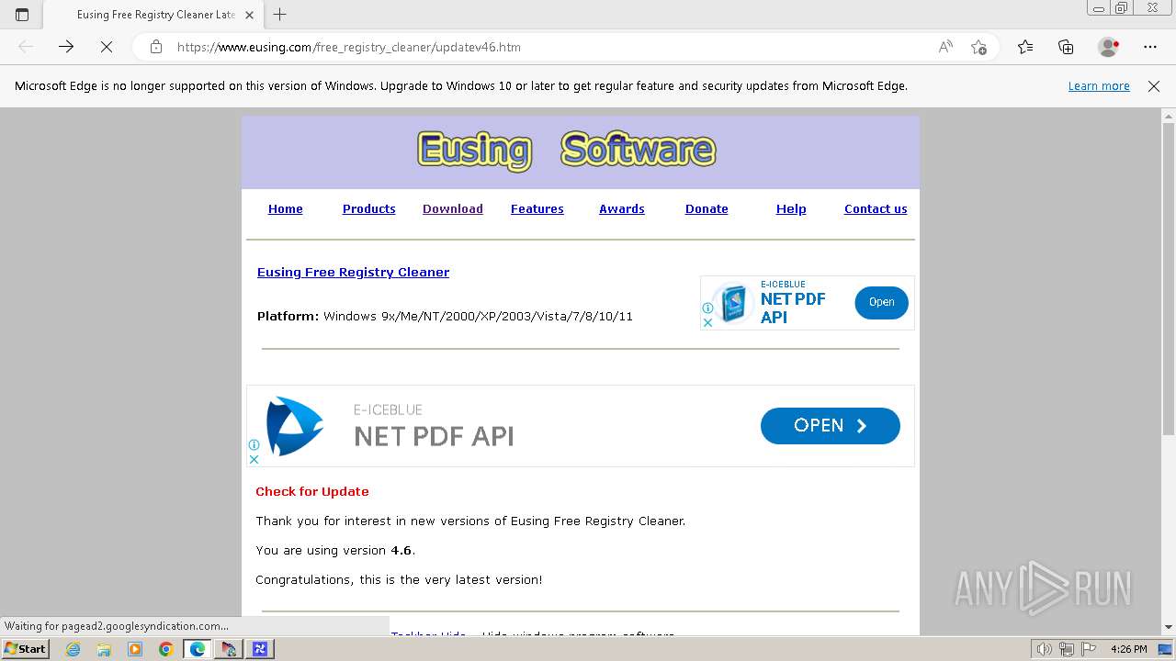Click the large banner ad logo
Screen dimensions: 1176x661
tap(294, 426)
